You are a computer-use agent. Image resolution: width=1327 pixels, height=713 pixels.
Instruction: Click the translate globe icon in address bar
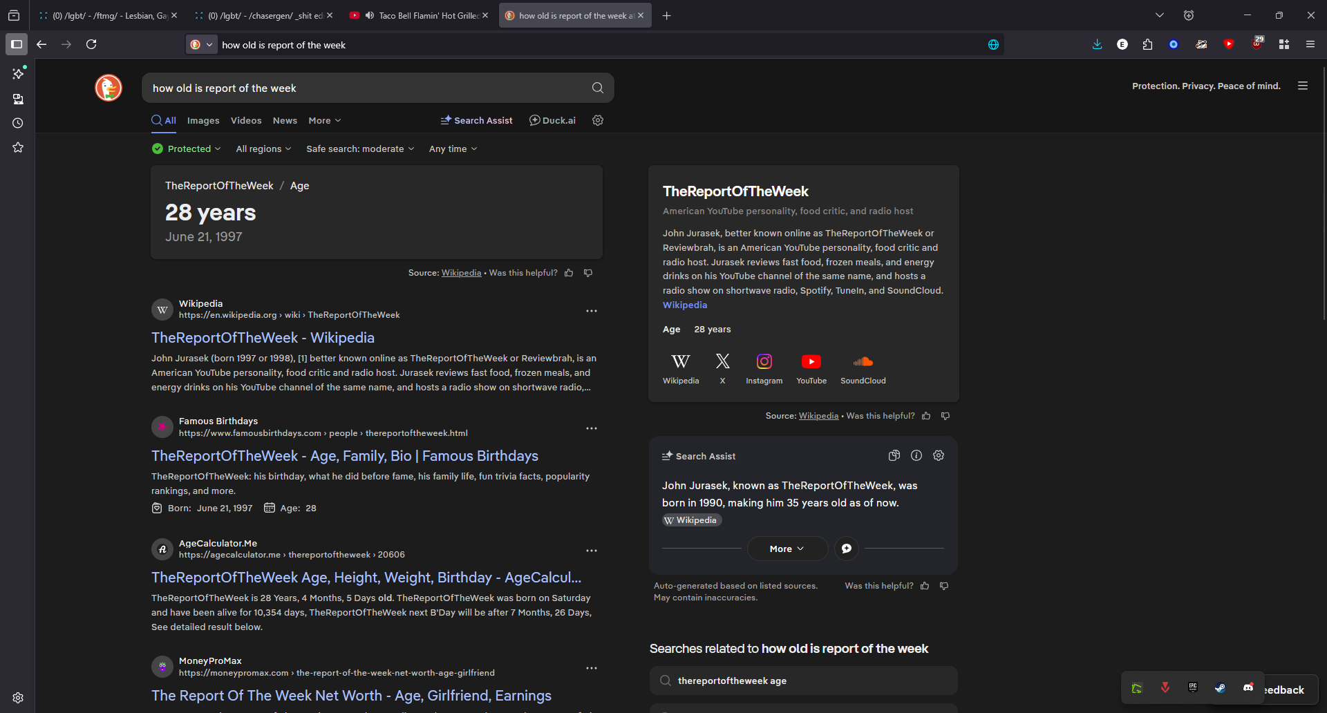coord(993,45)
